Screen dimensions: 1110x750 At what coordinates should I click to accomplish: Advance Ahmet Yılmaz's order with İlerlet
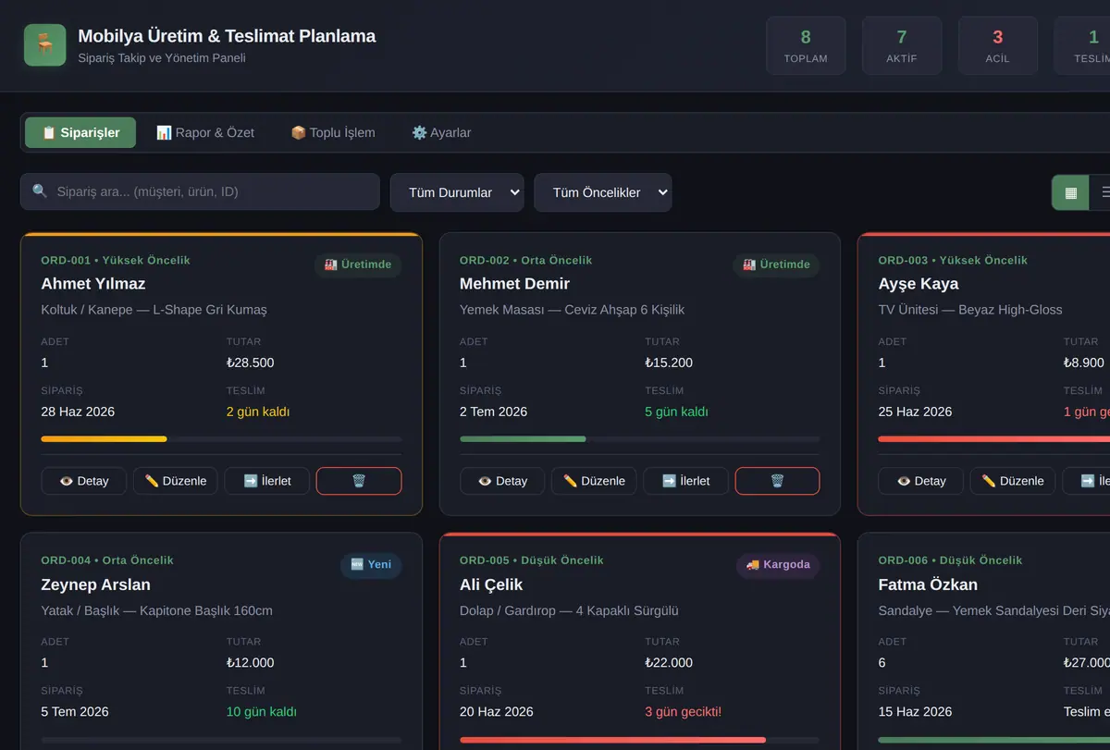(267, 481)
